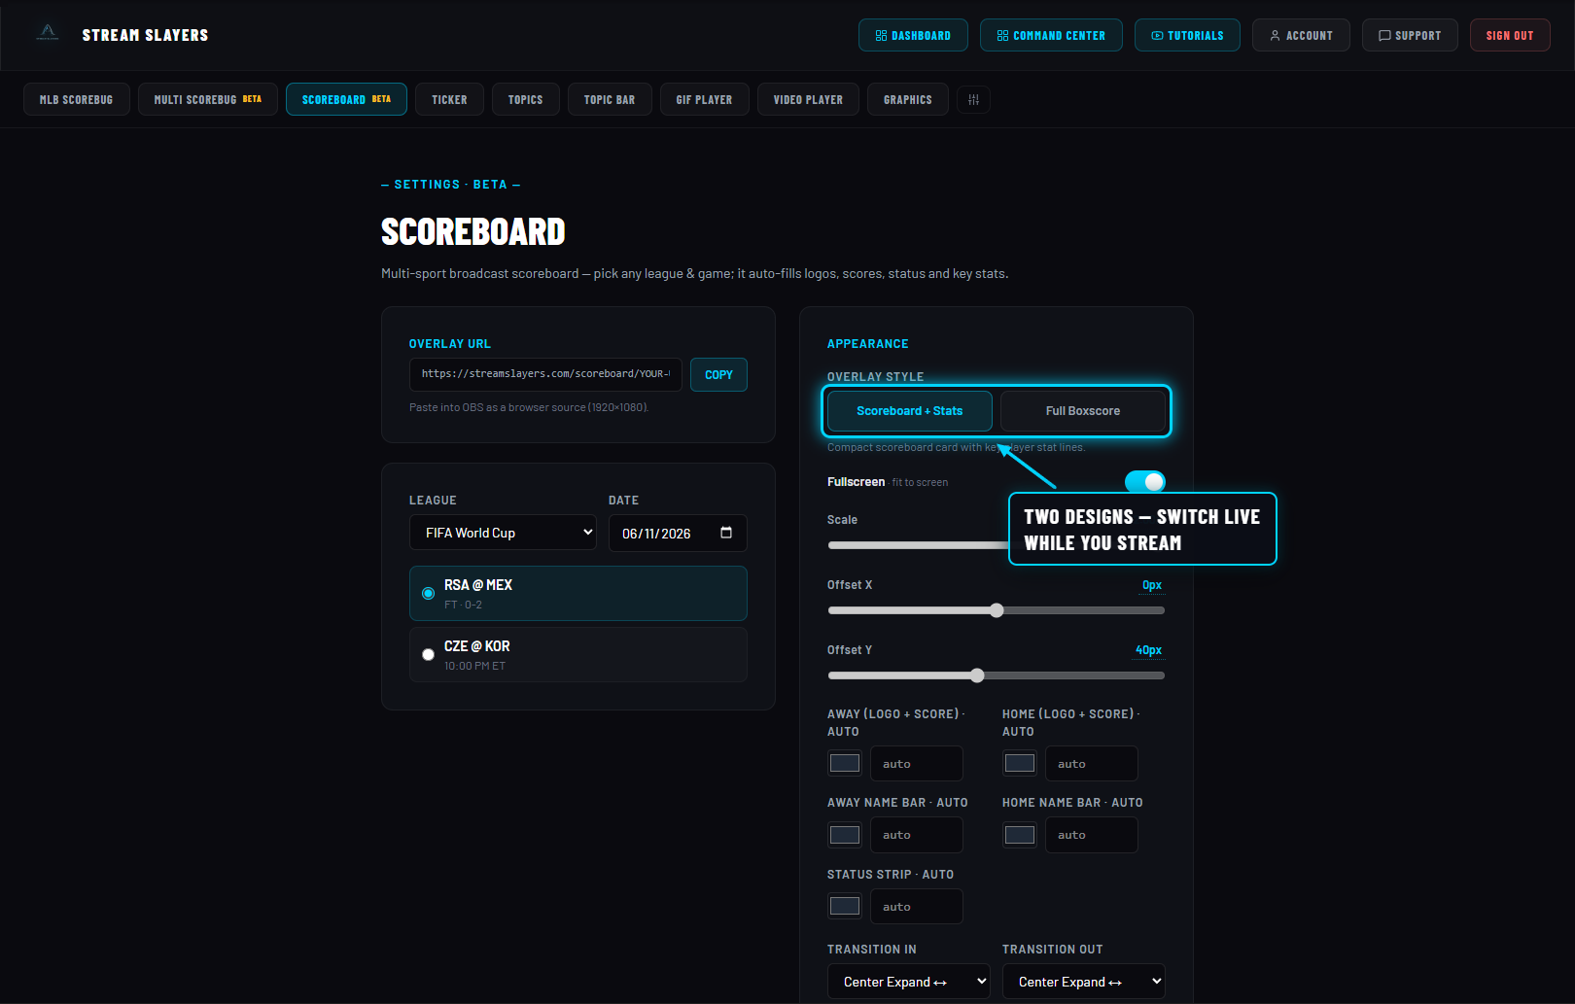1575x1004 pixels.
Task: Select the RSA @ MEX game radio
Action: (x=428, y=593)
